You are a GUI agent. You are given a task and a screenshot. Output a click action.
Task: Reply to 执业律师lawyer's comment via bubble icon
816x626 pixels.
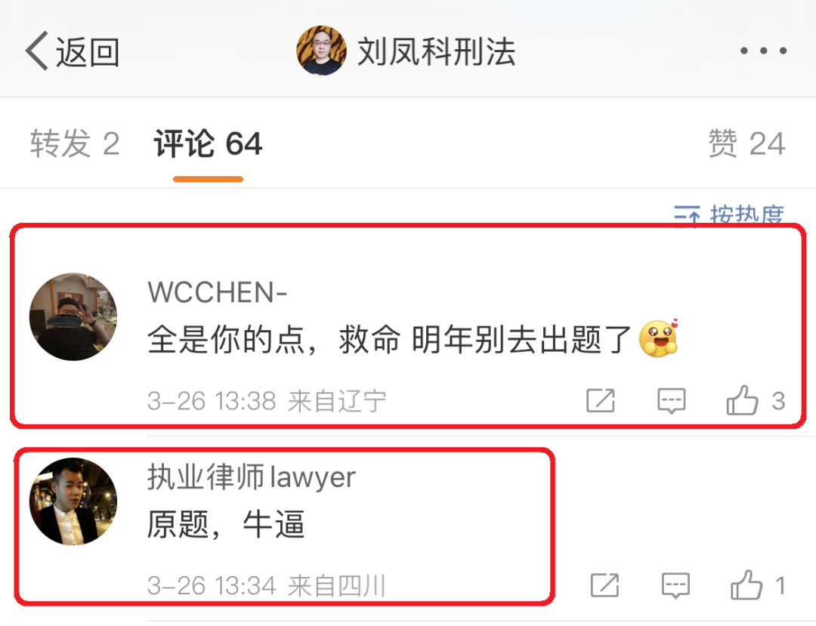click(675, 586)
